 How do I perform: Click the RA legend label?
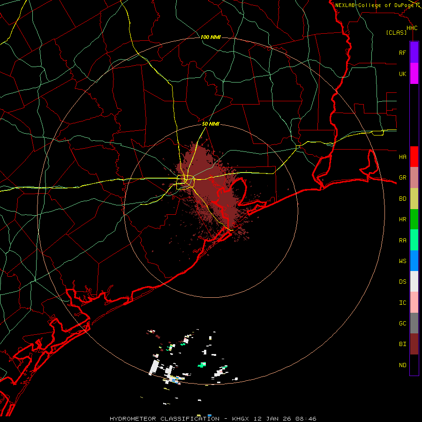pyautogui.click(x=402, y=241)
